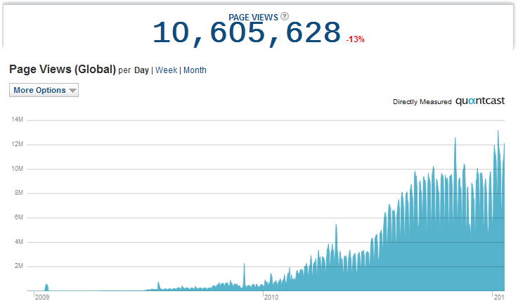Click the Directly Measured label
Image resolution: width=518 pixels, height=301 pixels.
point(422,102)
